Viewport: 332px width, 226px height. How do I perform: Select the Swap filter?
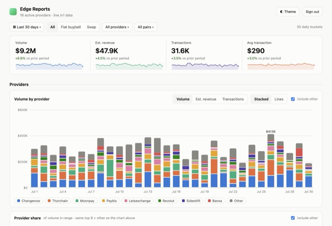point(91,27)
